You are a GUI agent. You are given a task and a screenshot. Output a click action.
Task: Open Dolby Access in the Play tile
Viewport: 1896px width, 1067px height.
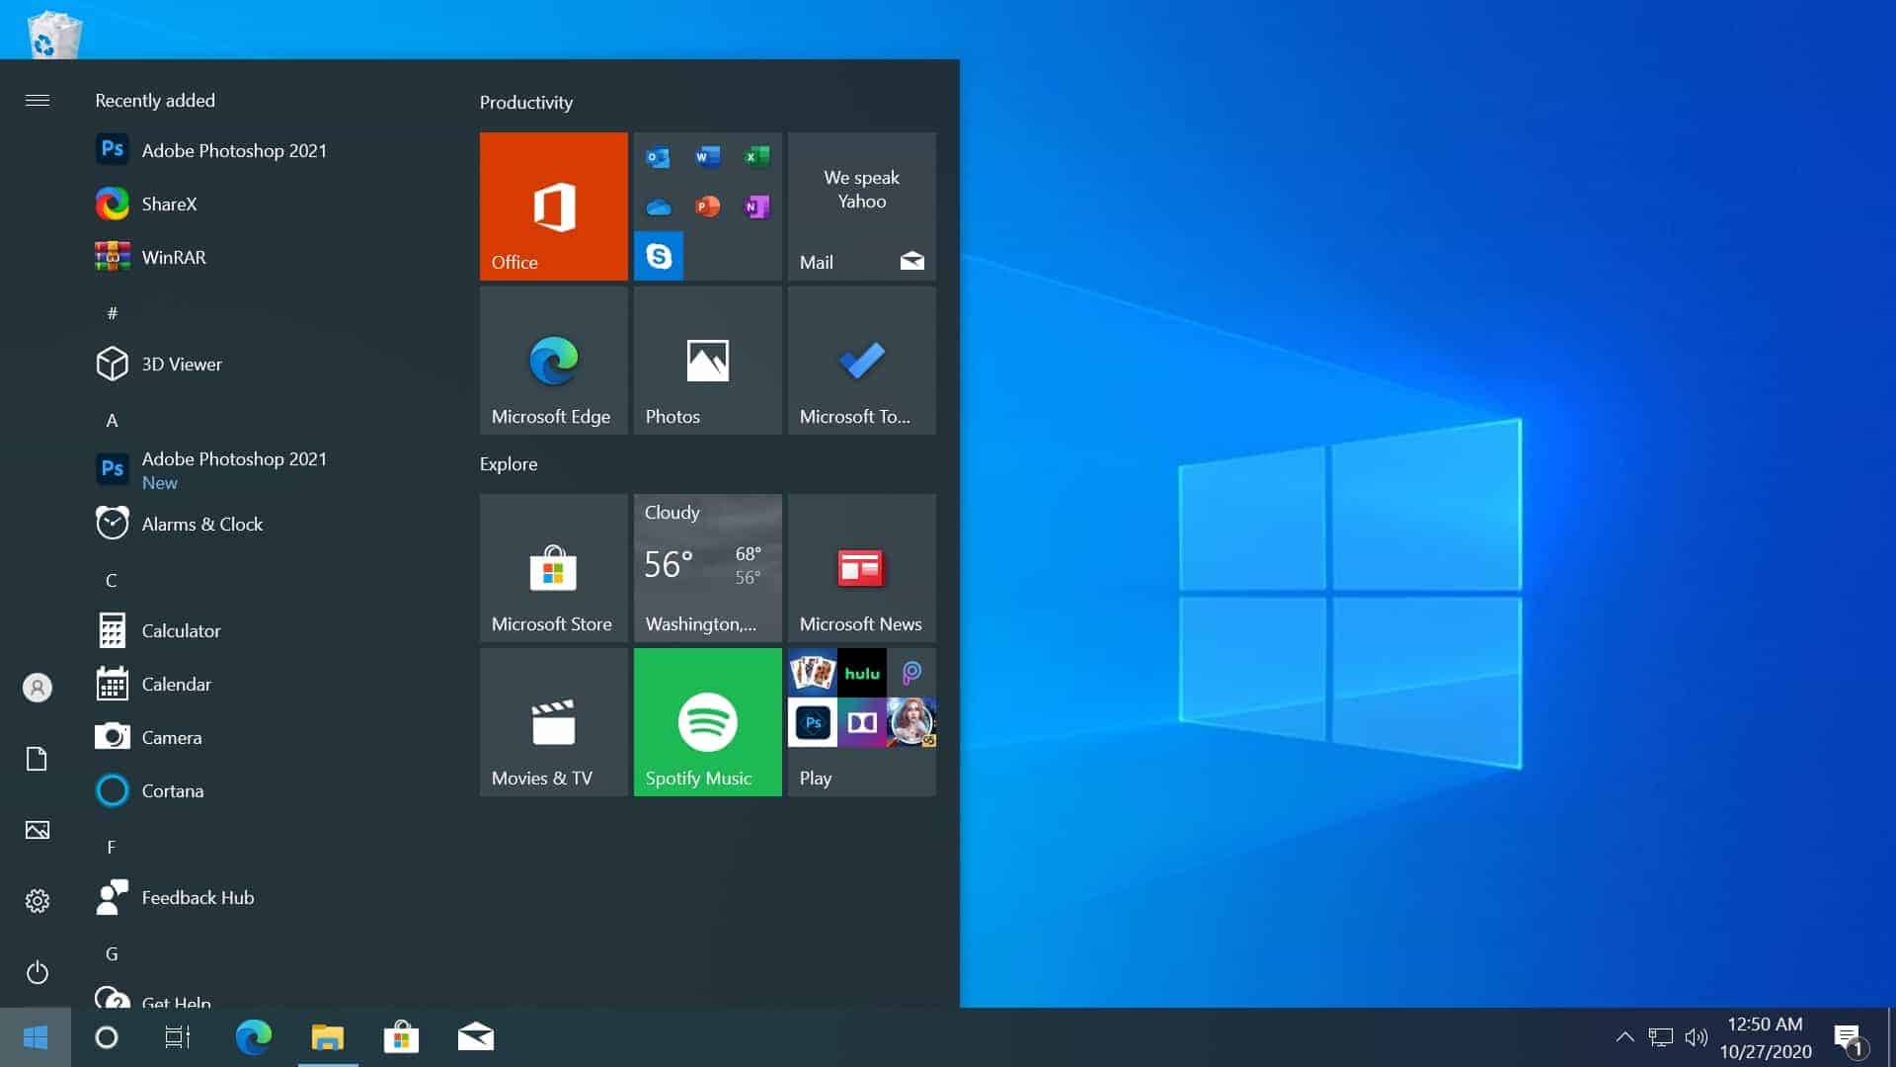click(861, 722)
